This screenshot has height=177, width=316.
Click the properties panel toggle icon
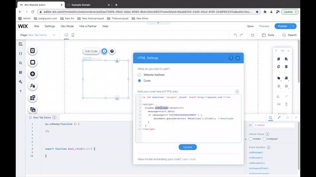[271, 118]
